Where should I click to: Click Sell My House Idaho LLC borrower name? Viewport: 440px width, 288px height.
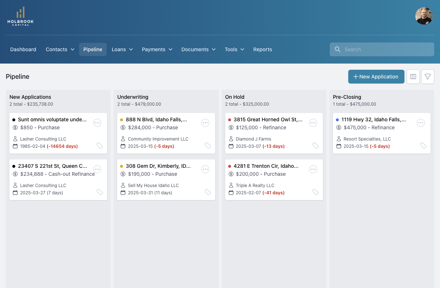(x=153, y=185)
